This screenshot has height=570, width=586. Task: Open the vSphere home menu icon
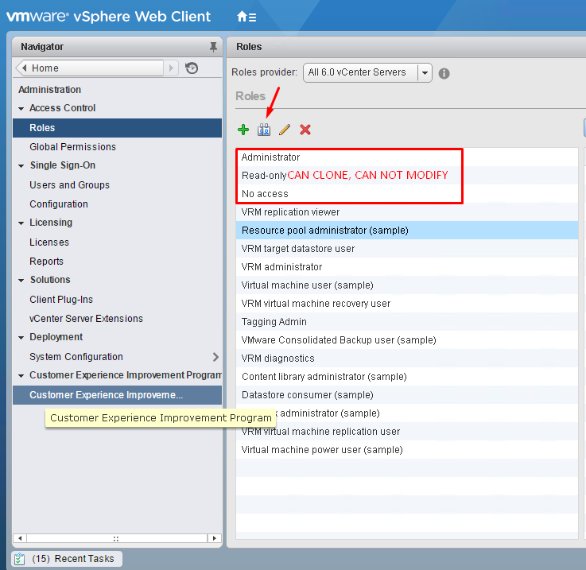pos(246,17)
